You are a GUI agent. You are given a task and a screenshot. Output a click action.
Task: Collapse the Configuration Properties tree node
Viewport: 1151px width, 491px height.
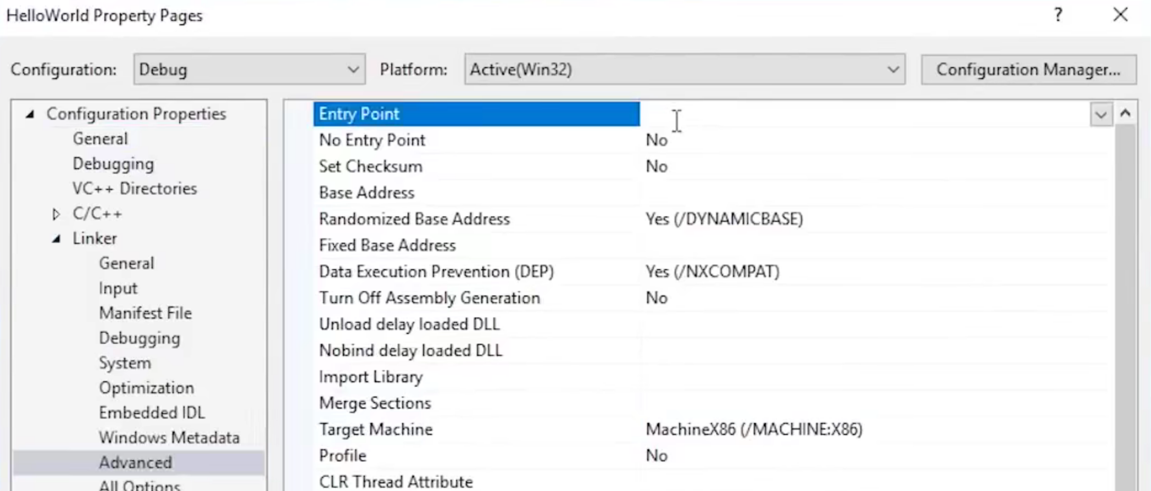(x=30, y=114)
